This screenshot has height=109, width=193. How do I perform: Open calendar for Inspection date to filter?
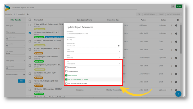point(24,75)
